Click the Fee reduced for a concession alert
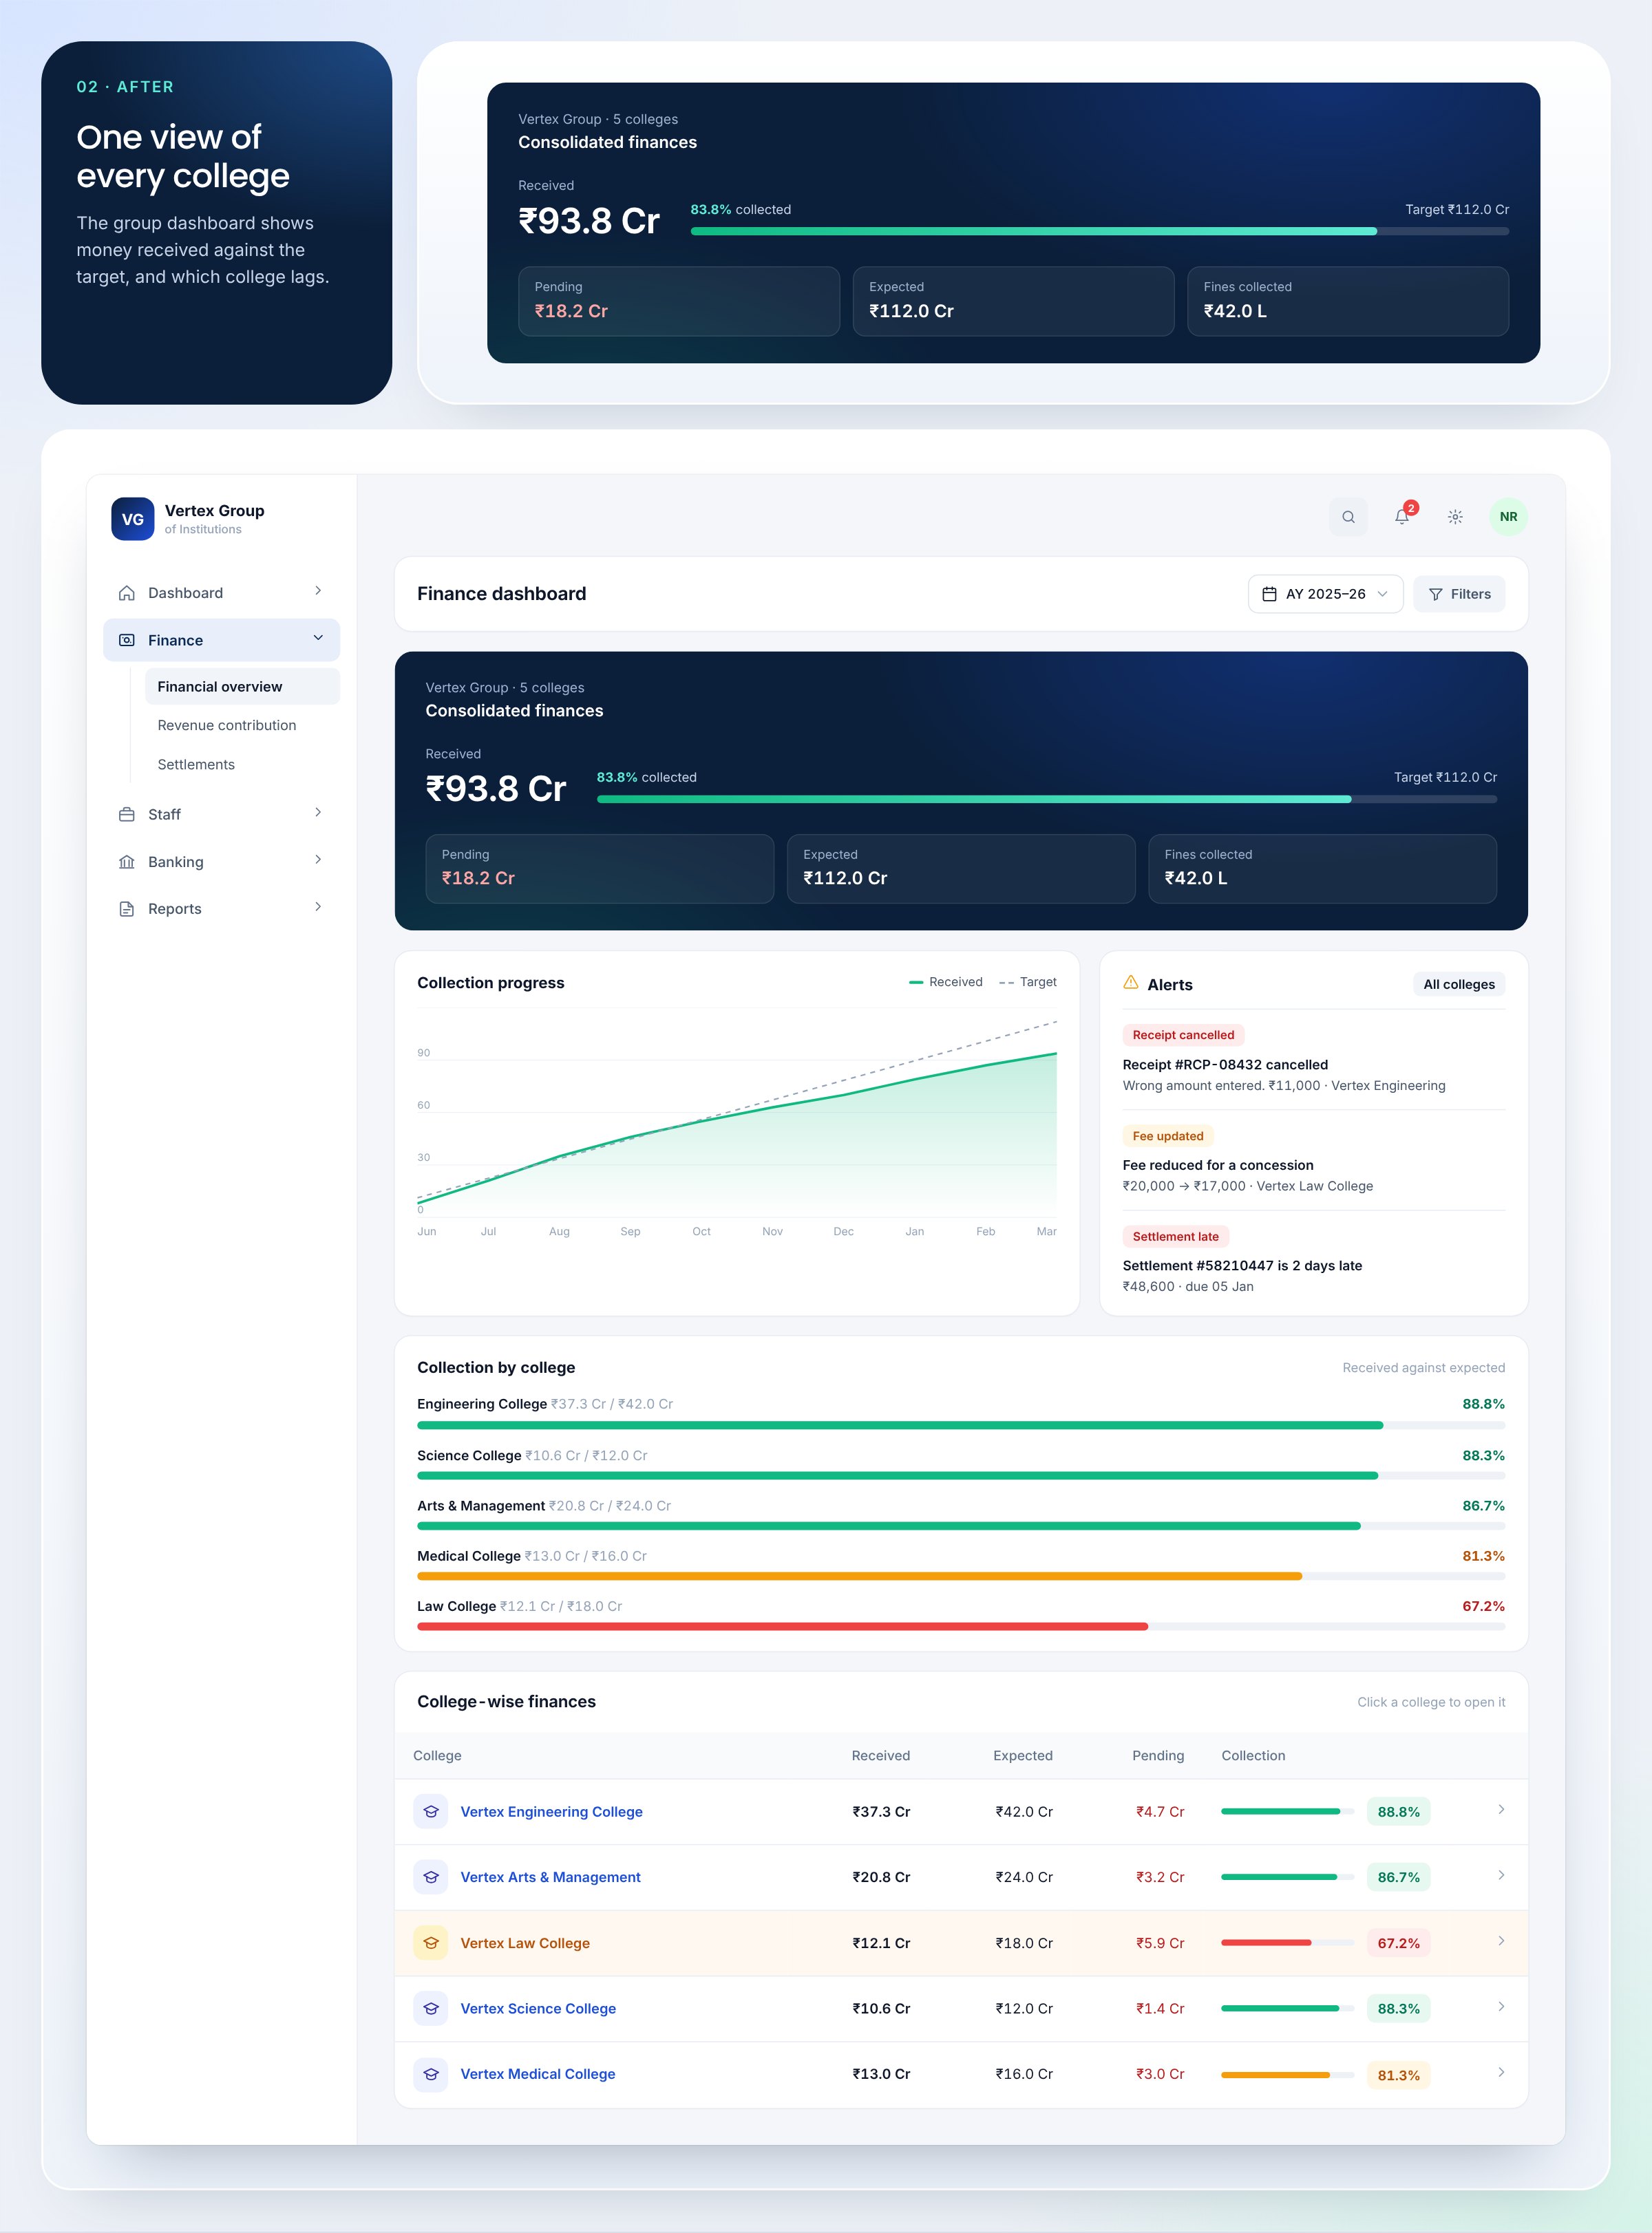Image resolution: width=1652 pixels, height=2233 pixels. click(1313, 1160)
